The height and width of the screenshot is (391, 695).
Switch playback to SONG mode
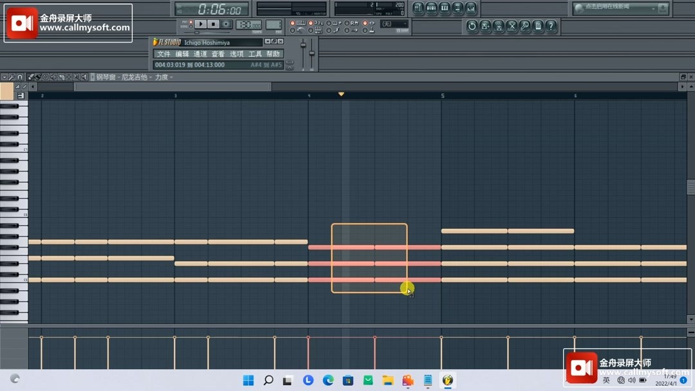[x=190, y=26]
